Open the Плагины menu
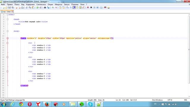This screenshot has width=190, height=107. [x=75, y=4]
